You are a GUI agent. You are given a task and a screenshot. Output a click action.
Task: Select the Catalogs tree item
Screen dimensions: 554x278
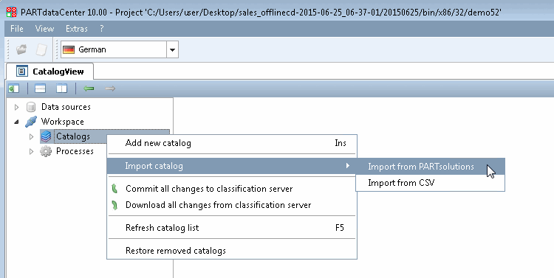[x=73, y=136]
